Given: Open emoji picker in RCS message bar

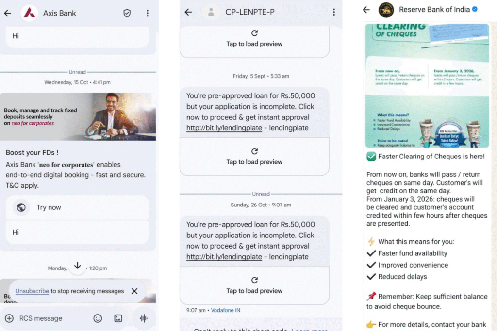Looking at the screenshot, I should (98, 318).
